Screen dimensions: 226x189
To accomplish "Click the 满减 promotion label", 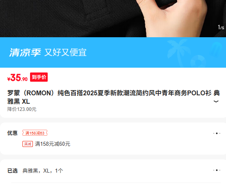I will (x=28, y=144).
